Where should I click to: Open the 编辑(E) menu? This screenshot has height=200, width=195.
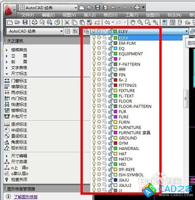click(48, 15)
